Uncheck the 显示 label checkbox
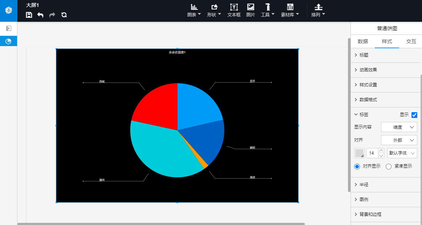This screenshot has width=422, height=225. (x=414, y=115)
